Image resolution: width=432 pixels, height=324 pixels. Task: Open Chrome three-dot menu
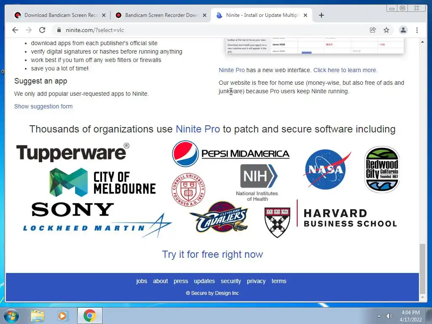click(x=417, y=30)
